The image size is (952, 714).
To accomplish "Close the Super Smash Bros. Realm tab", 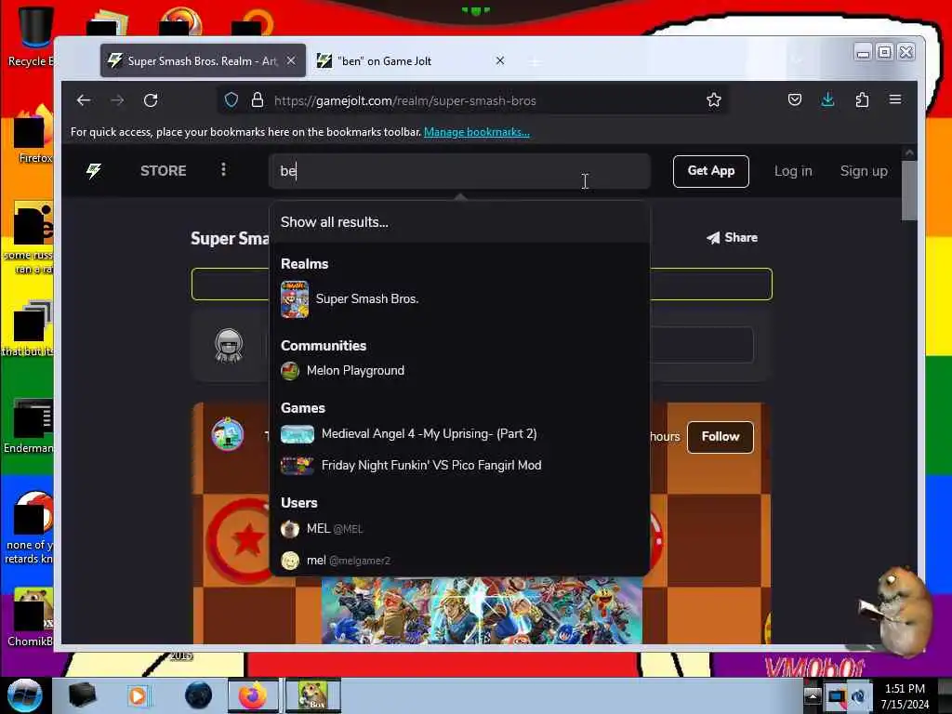I will click(291, 60).
